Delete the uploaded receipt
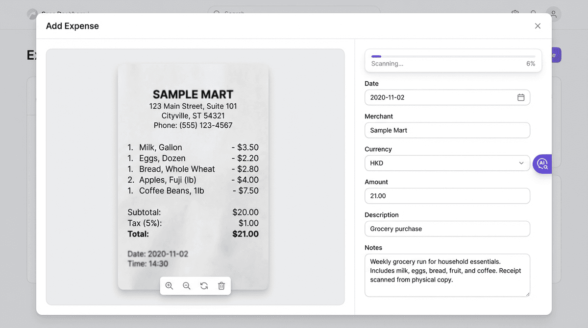This screenshot has height=328, width=588. coord(221,285)
